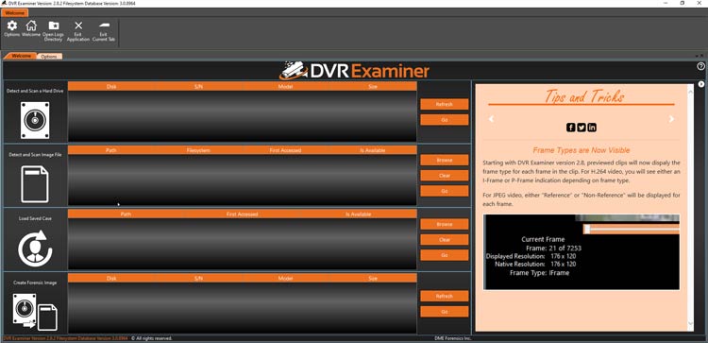This screenshot has width=708, height=343.
Task: Open the Facebook share icon
Action: coord(571,128)
